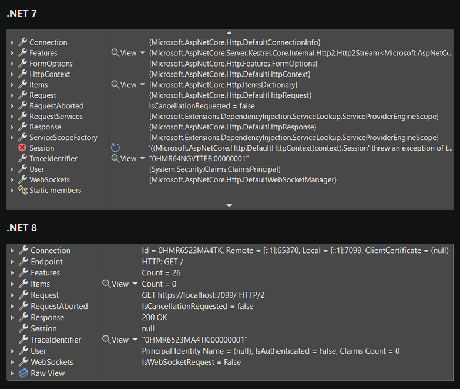
Task: Click View text in .NET 7 Items row
Action: point(128,85)
